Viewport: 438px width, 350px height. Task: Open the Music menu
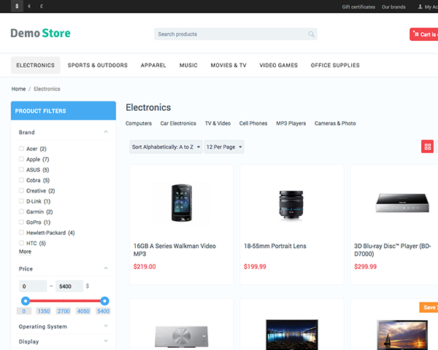188,66
